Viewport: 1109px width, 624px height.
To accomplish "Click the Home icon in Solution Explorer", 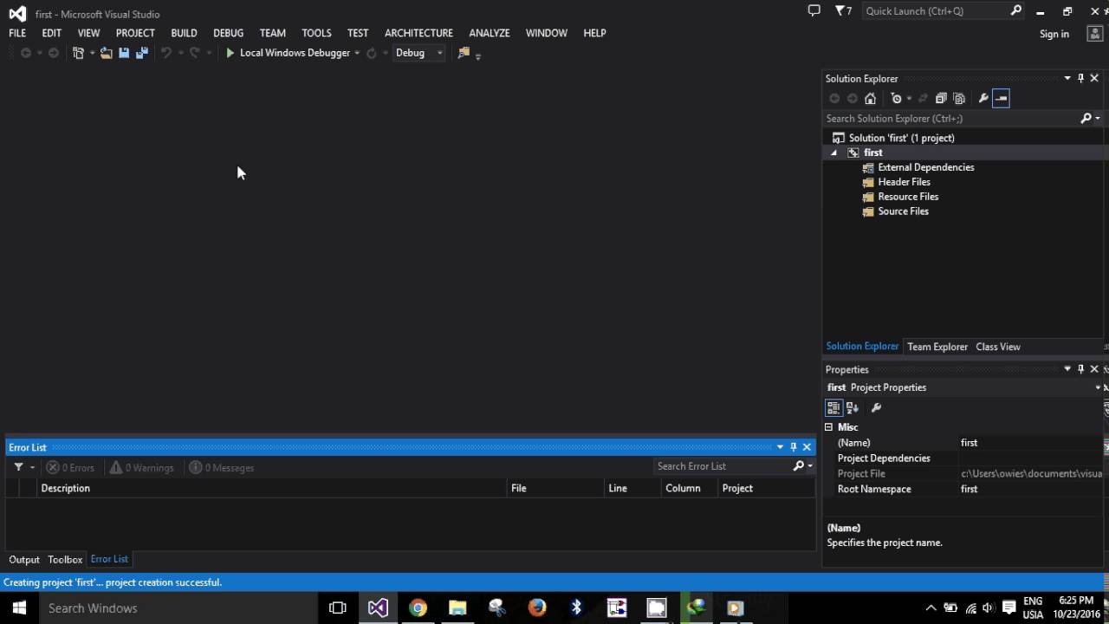I will [x=871, y=99].
